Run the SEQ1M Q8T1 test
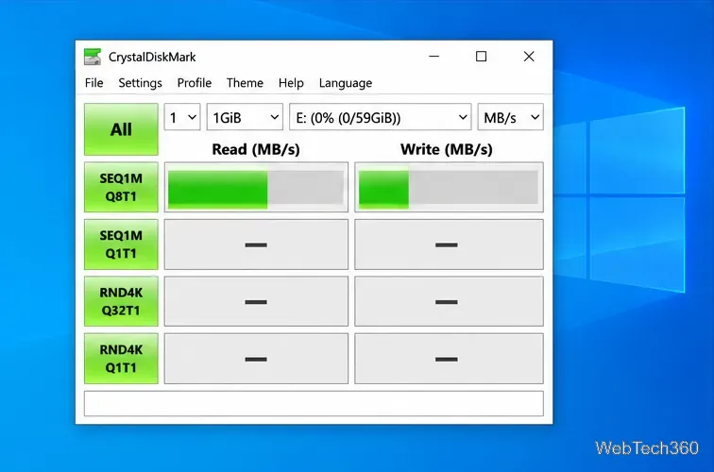The width and height of the screenshot is (714, 472). [x=121, y=187]
